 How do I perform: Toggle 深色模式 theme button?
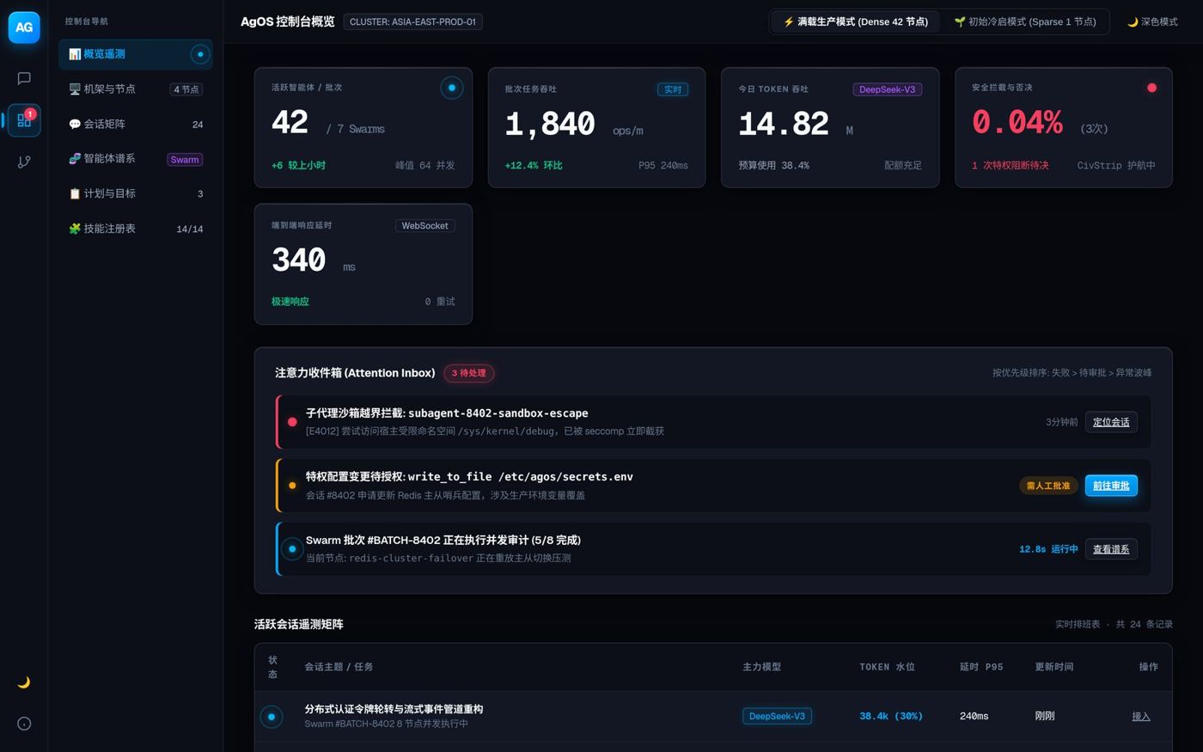[x=1152, y=21]
